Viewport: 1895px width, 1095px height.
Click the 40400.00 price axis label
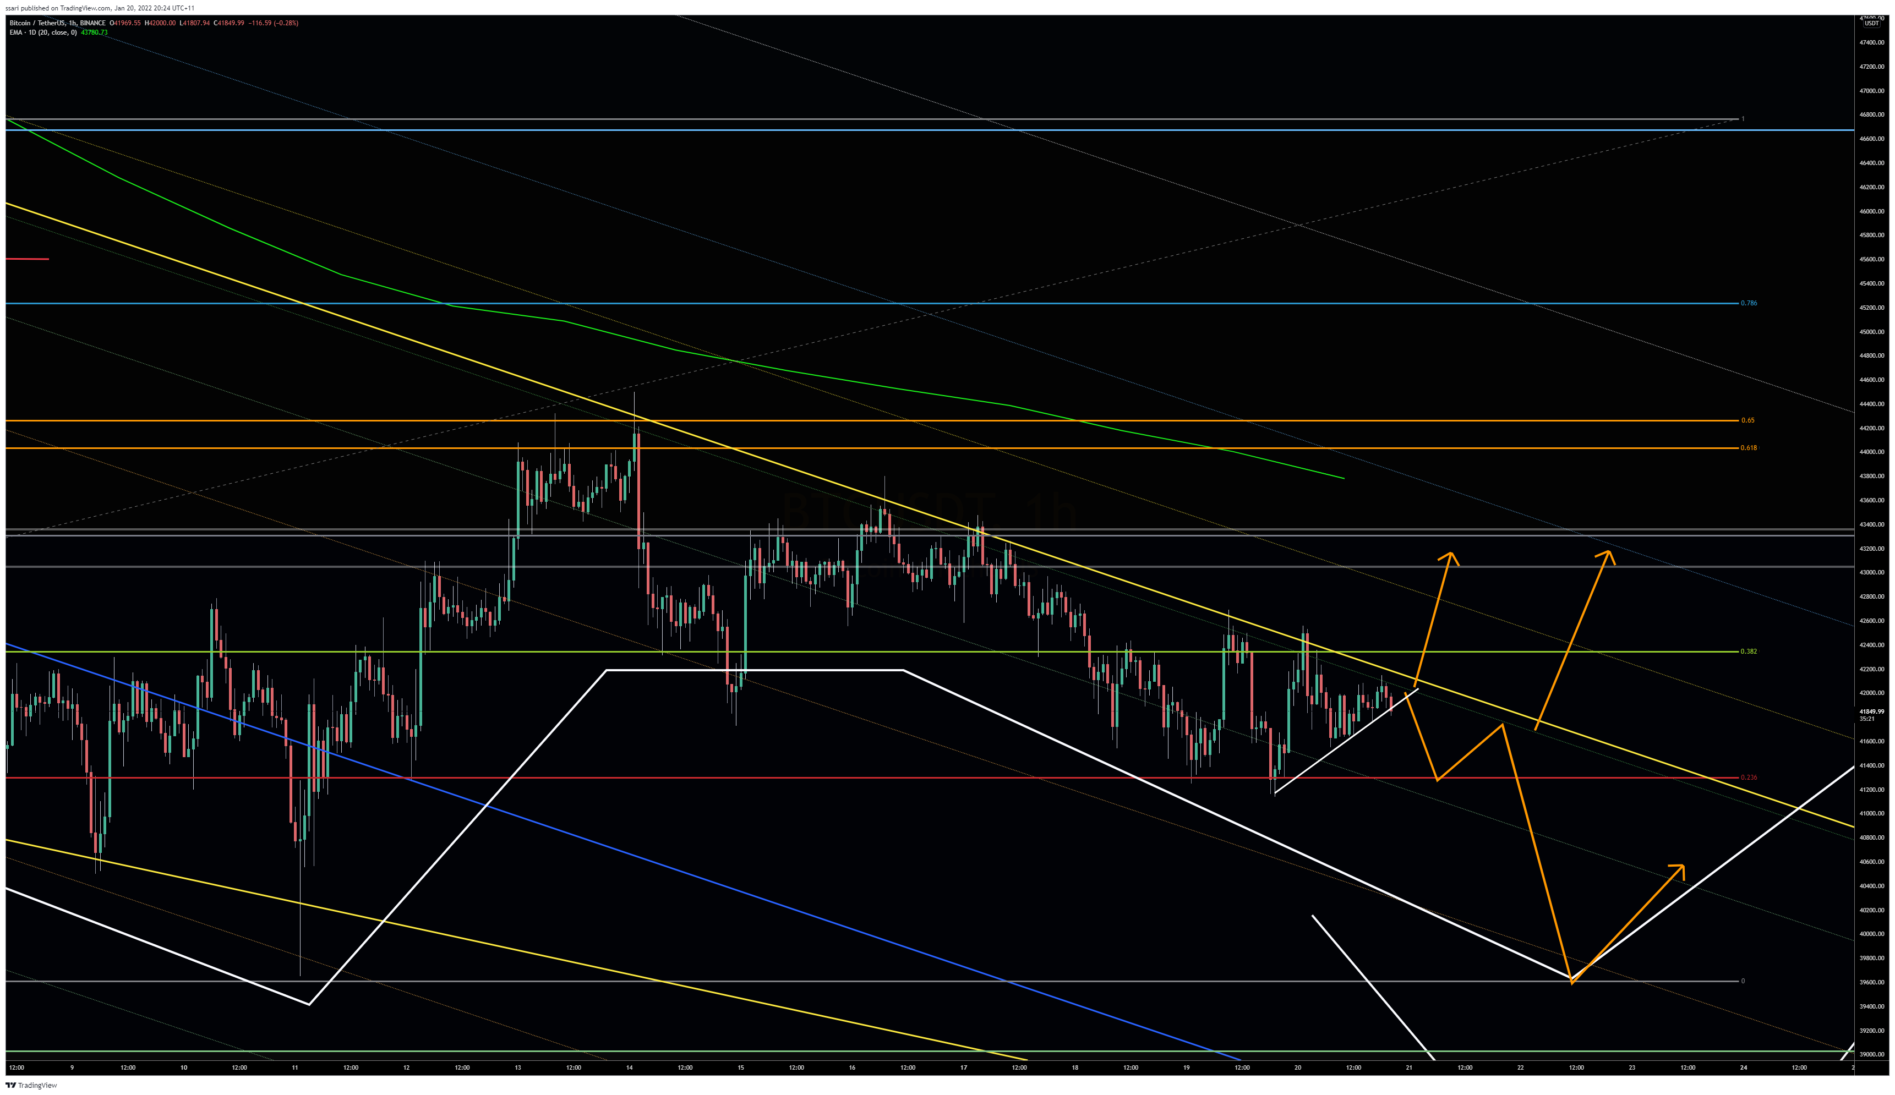(1872, 886)
